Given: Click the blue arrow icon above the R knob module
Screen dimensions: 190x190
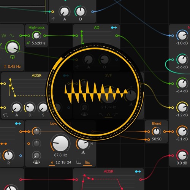Looking at the screenshot, I should pos(18,123).
